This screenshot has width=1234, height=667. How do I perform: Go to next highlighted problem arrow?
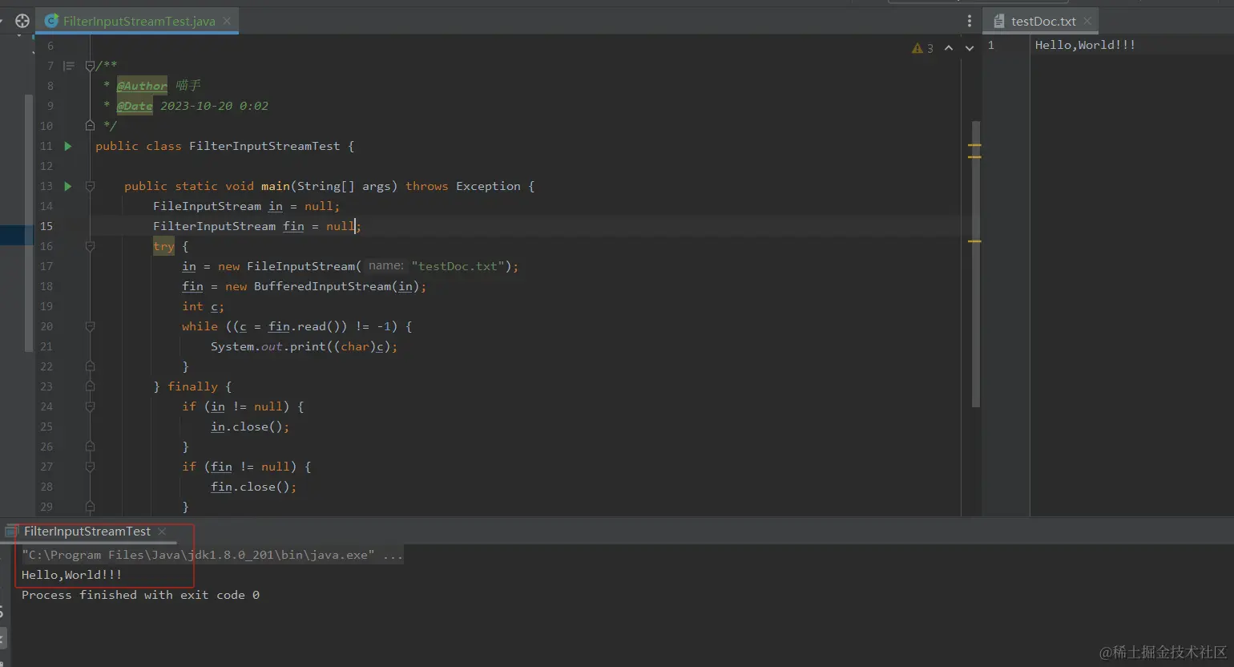pyautogui.click(x=970, y=48)
